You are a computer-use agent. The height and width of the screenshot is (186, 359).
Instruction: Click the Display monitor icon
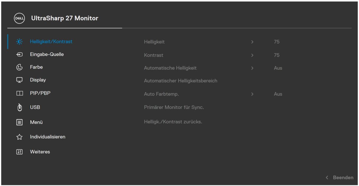19,80
